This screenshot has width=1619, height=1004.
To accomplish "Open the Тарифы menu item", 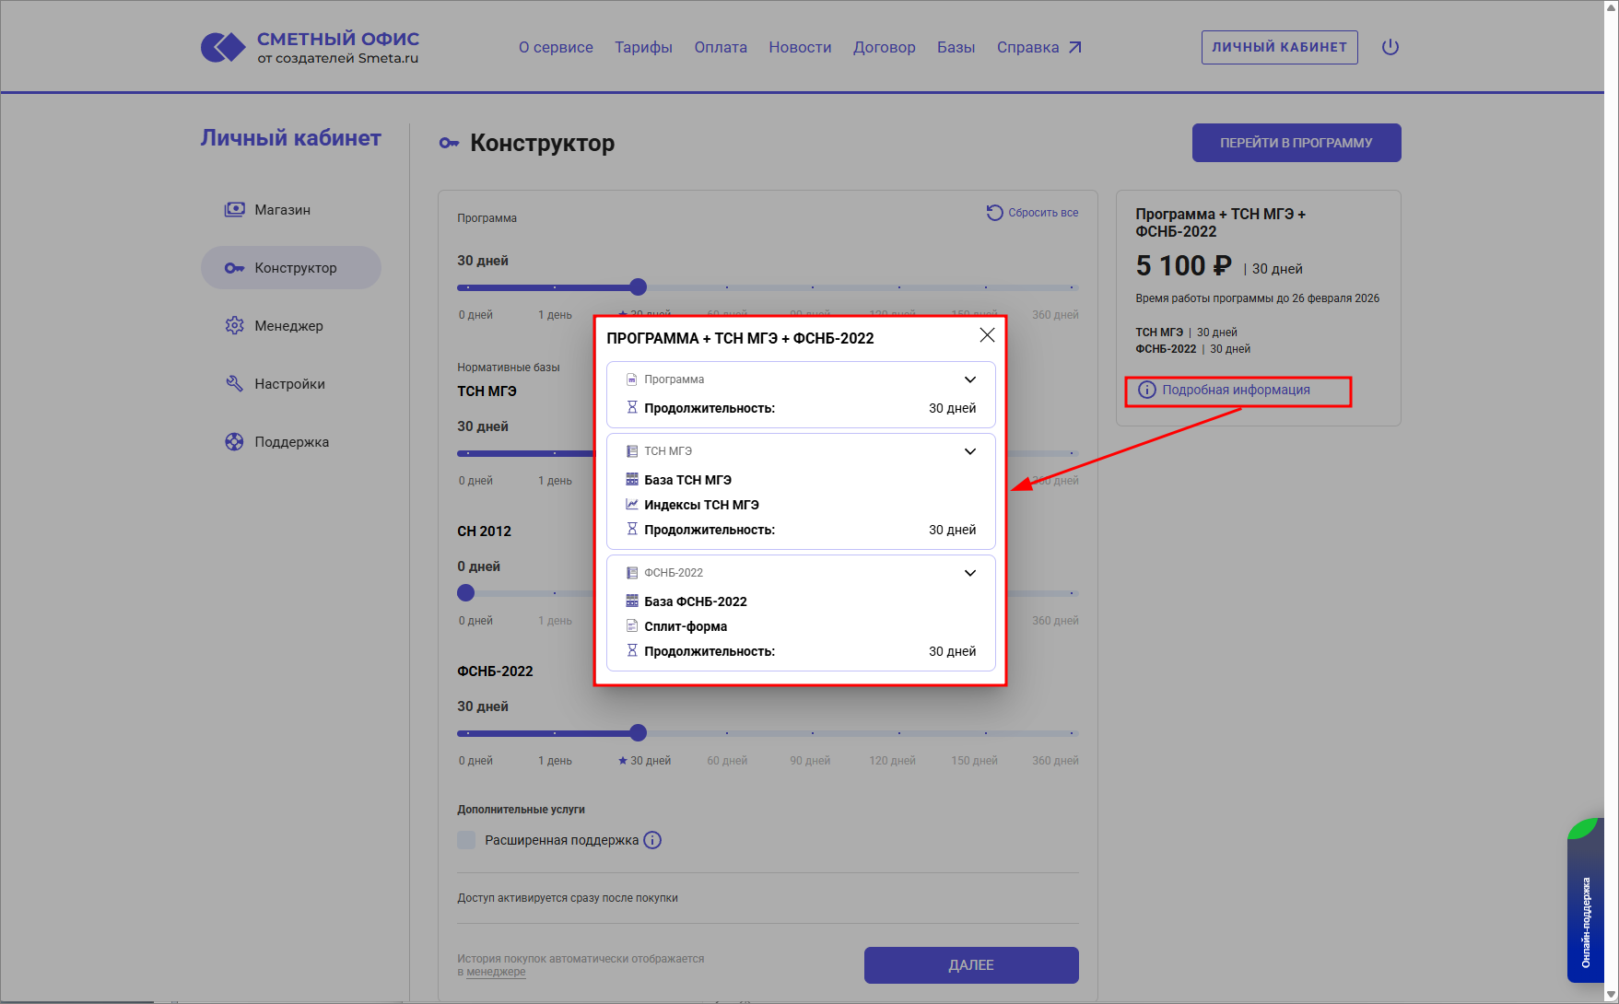I will (x=643, y=48).
